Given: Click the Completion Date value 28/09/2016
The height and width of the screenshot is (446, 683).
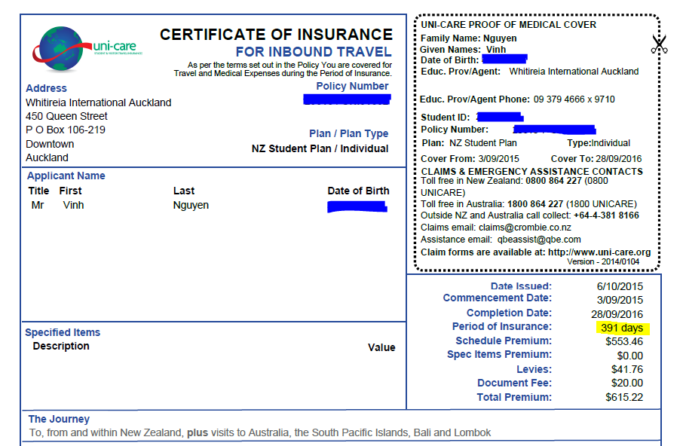Looking at the screenshot, I should (617, 313).
